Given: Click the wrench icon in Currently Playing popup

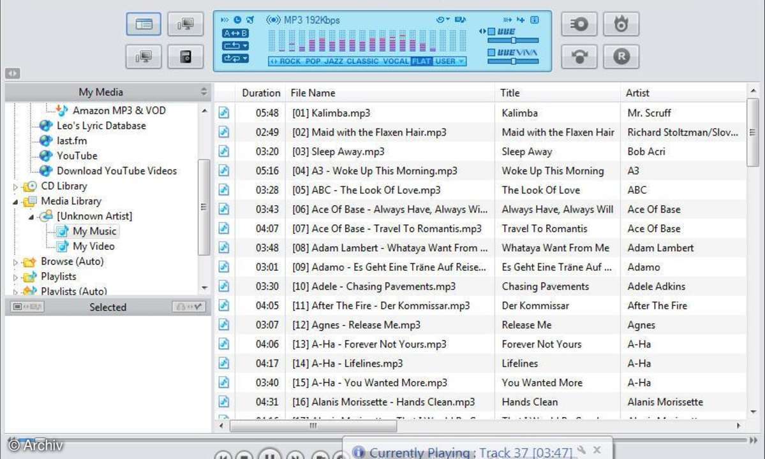Looking at the screenshot, I should [581, 449].
